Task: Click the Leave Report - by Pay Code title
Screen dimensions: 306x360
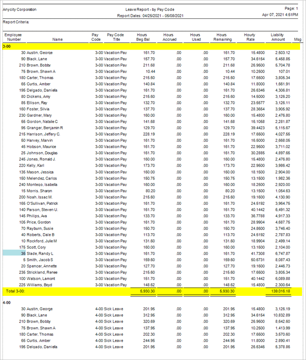Action: point(150,9)
